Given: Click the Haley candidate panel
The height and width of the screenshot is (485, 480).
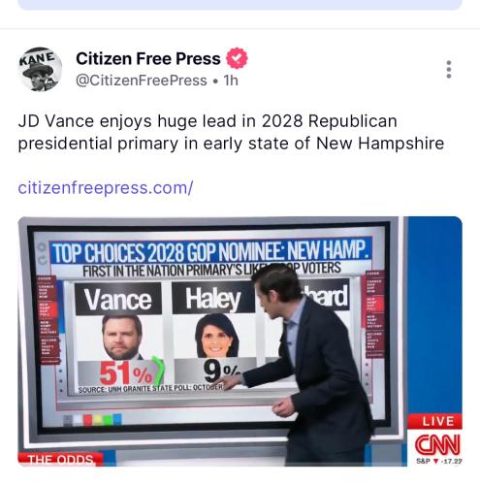Looking at the screenshot, I should (213, 335).
